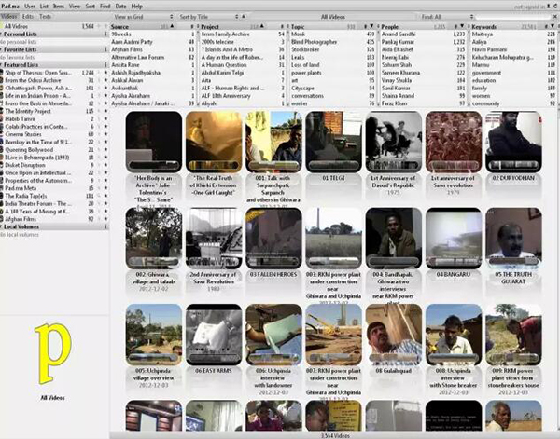The image size is (560, 439).
Task: Click the From the Odissi Archive list icon
Action: (2, 80)
